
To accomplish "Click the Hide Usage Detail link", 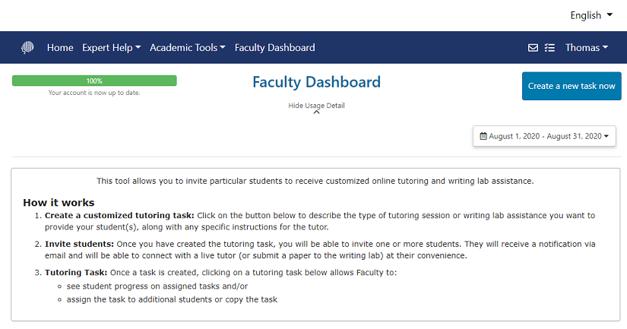I will point(316,106).
